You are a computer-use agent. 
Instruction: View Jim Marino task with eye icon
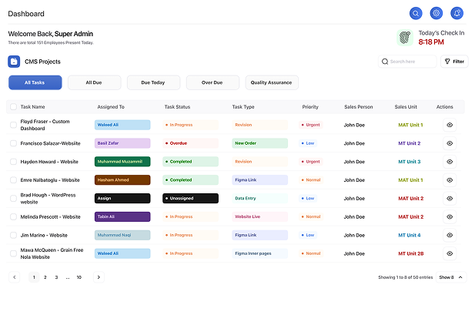(x=450, y=235)
